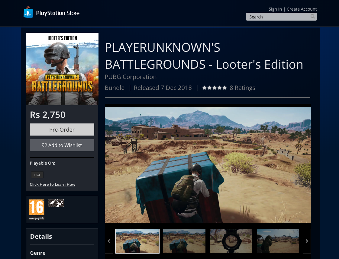Select the second screenshot thumbnail
339x259 pixels.
coord(184,241)
